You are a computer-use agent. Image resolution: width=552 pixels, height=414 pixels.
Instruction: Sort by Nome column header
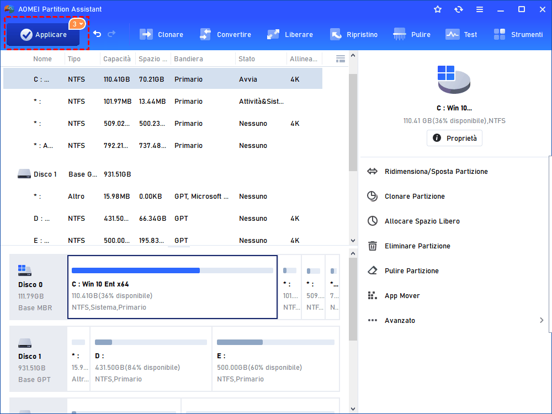coord(43,59)
